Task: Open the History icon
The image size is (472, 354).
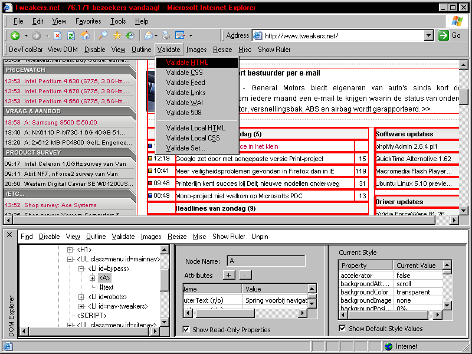Action: coord(130,35)
